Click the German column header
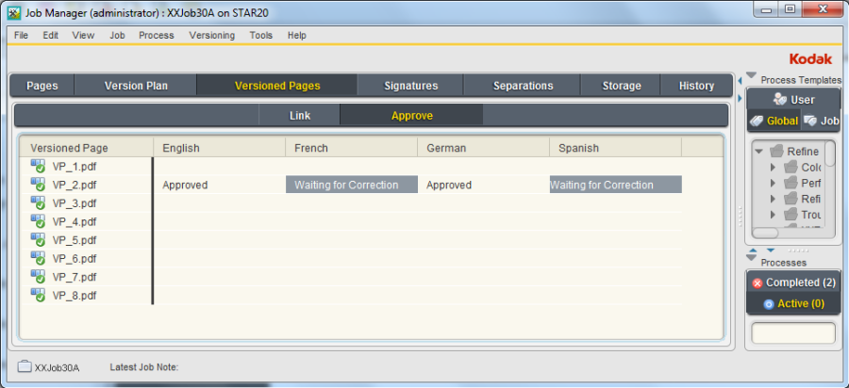The image size is (849, 388). pos(484,148)
